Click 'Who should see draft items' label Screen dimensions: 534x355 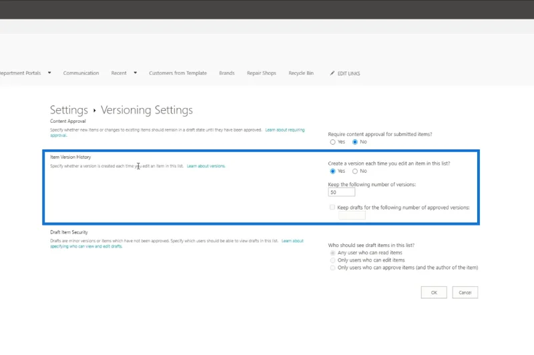click(371, 245)
